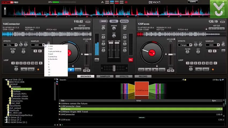Set right deck loop length 16
This screenshot has width=228, height=128.
[x=207, y=63]
